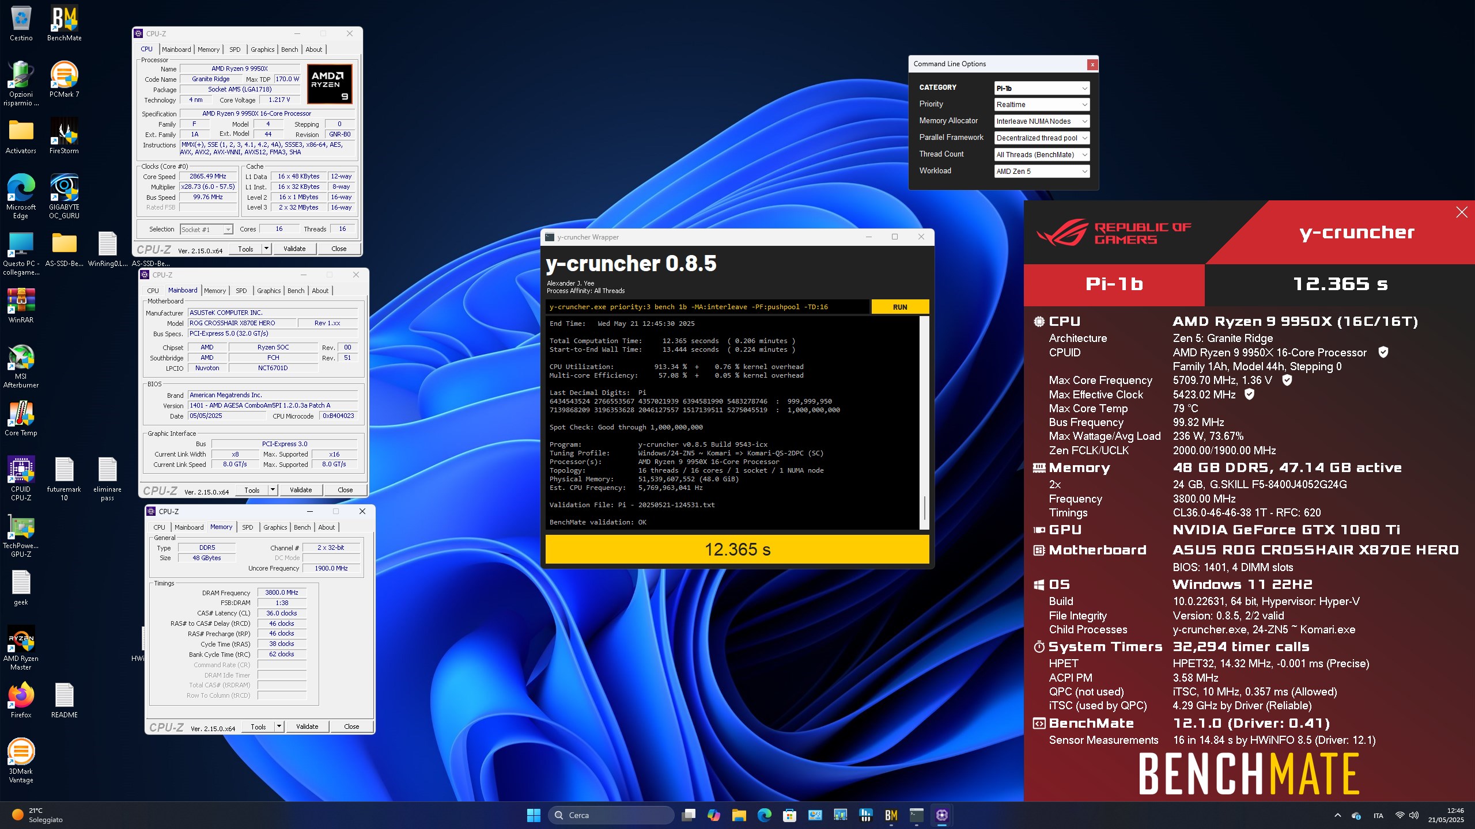Image resolution: width=1475 pixels, height=829 pixels.
Task: Open the futuremark 10 text file
Action: point(64,478)
